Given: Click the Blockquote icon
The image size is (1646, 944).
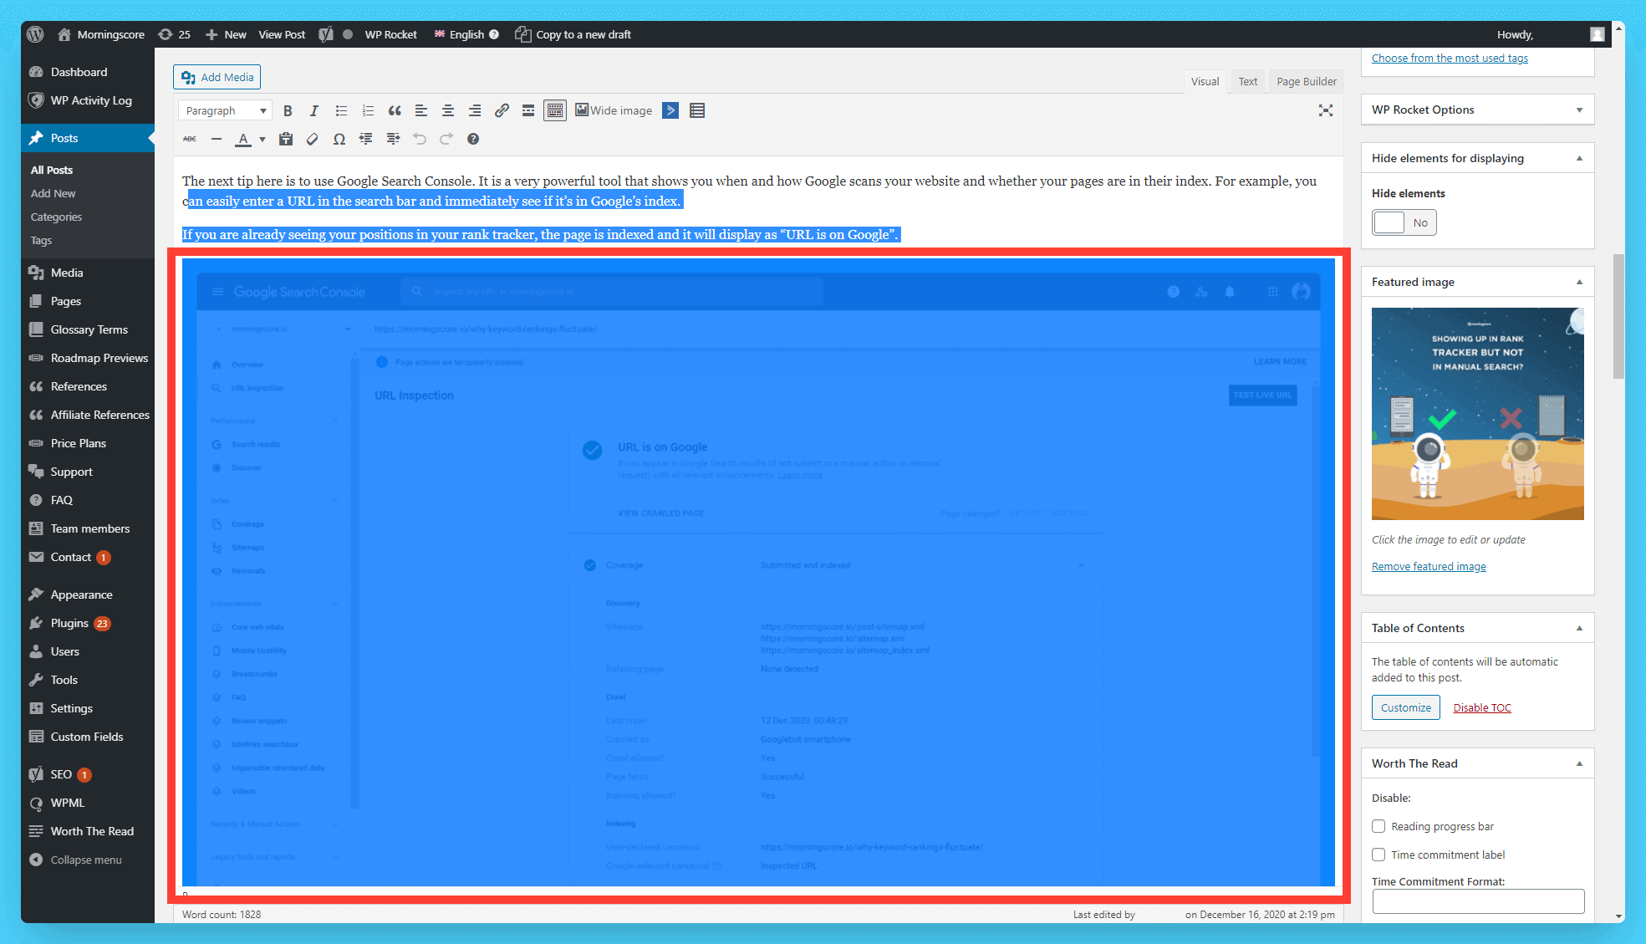Looking at the screenshot, I should point(392,110).
